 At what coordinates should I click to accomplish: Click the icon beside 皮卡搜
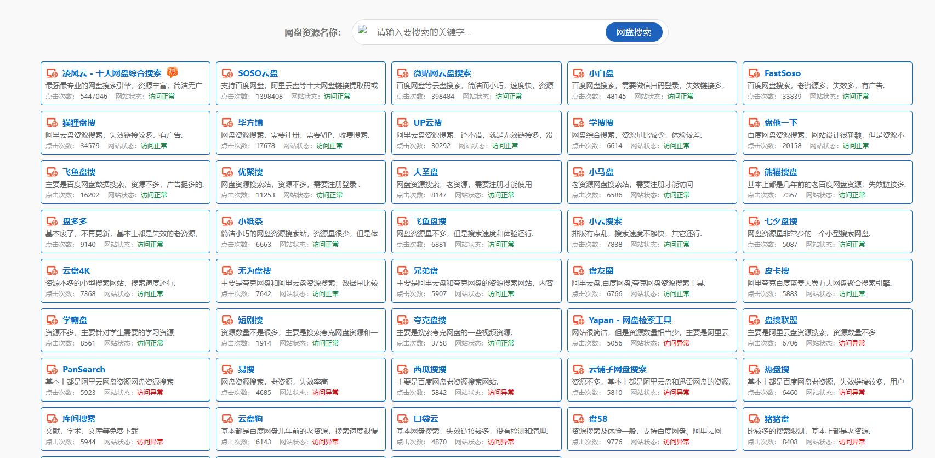tap(754, 270)
